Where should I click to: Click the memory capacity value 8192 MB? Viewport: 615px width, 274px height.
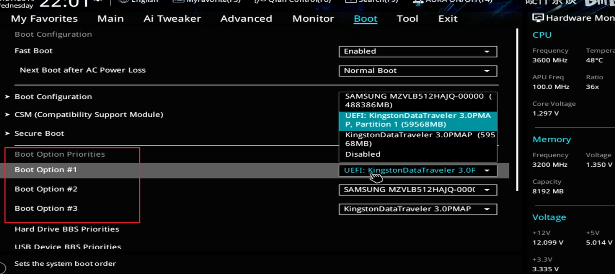tap(548, 191)
